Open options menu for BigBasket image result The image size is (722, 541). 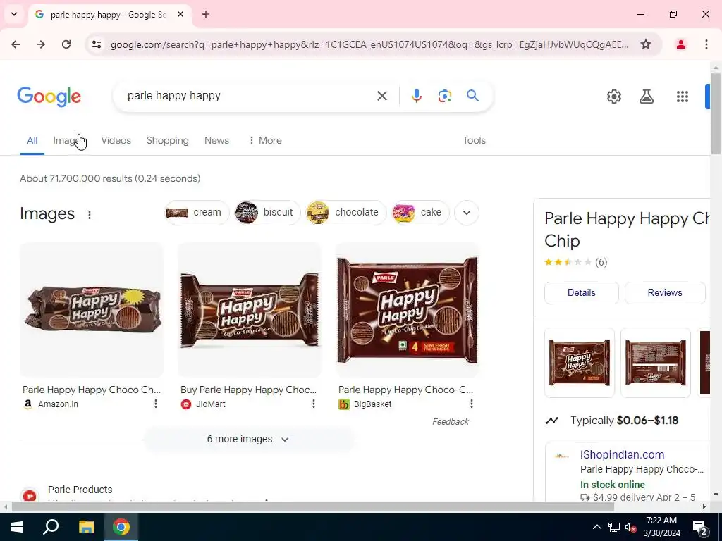[472, 404]
